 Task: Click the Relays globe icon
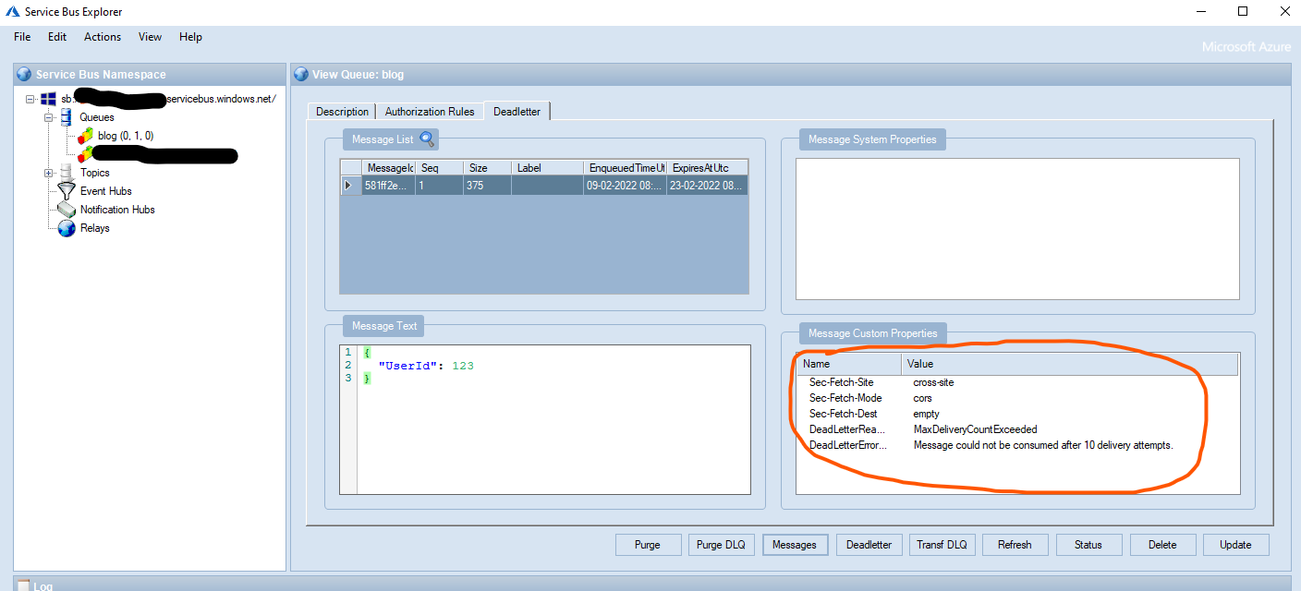[67, 228]
